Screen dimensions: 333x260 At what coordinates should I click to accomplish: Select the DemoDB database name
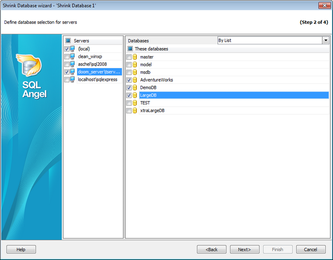pos(148,87)
